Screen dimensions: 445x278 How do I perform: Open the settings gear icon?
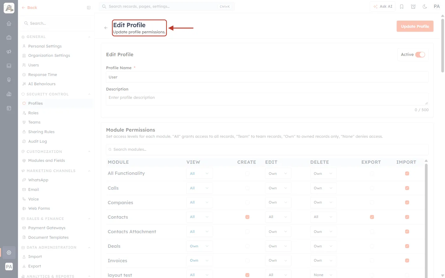pos(9,252)
